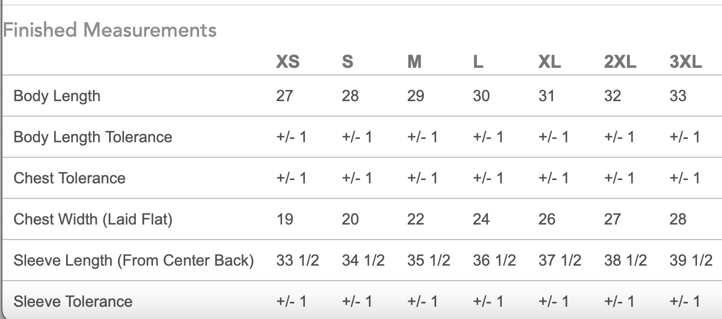Click the Body Length row label

[x=57, y=96]
